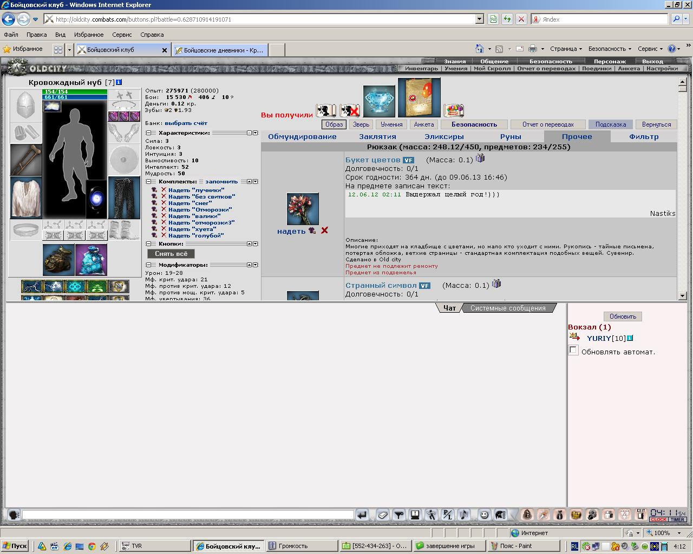Click the Вернуться button
This screenshot has height=554, width=693.
click(x=656, y=124)
